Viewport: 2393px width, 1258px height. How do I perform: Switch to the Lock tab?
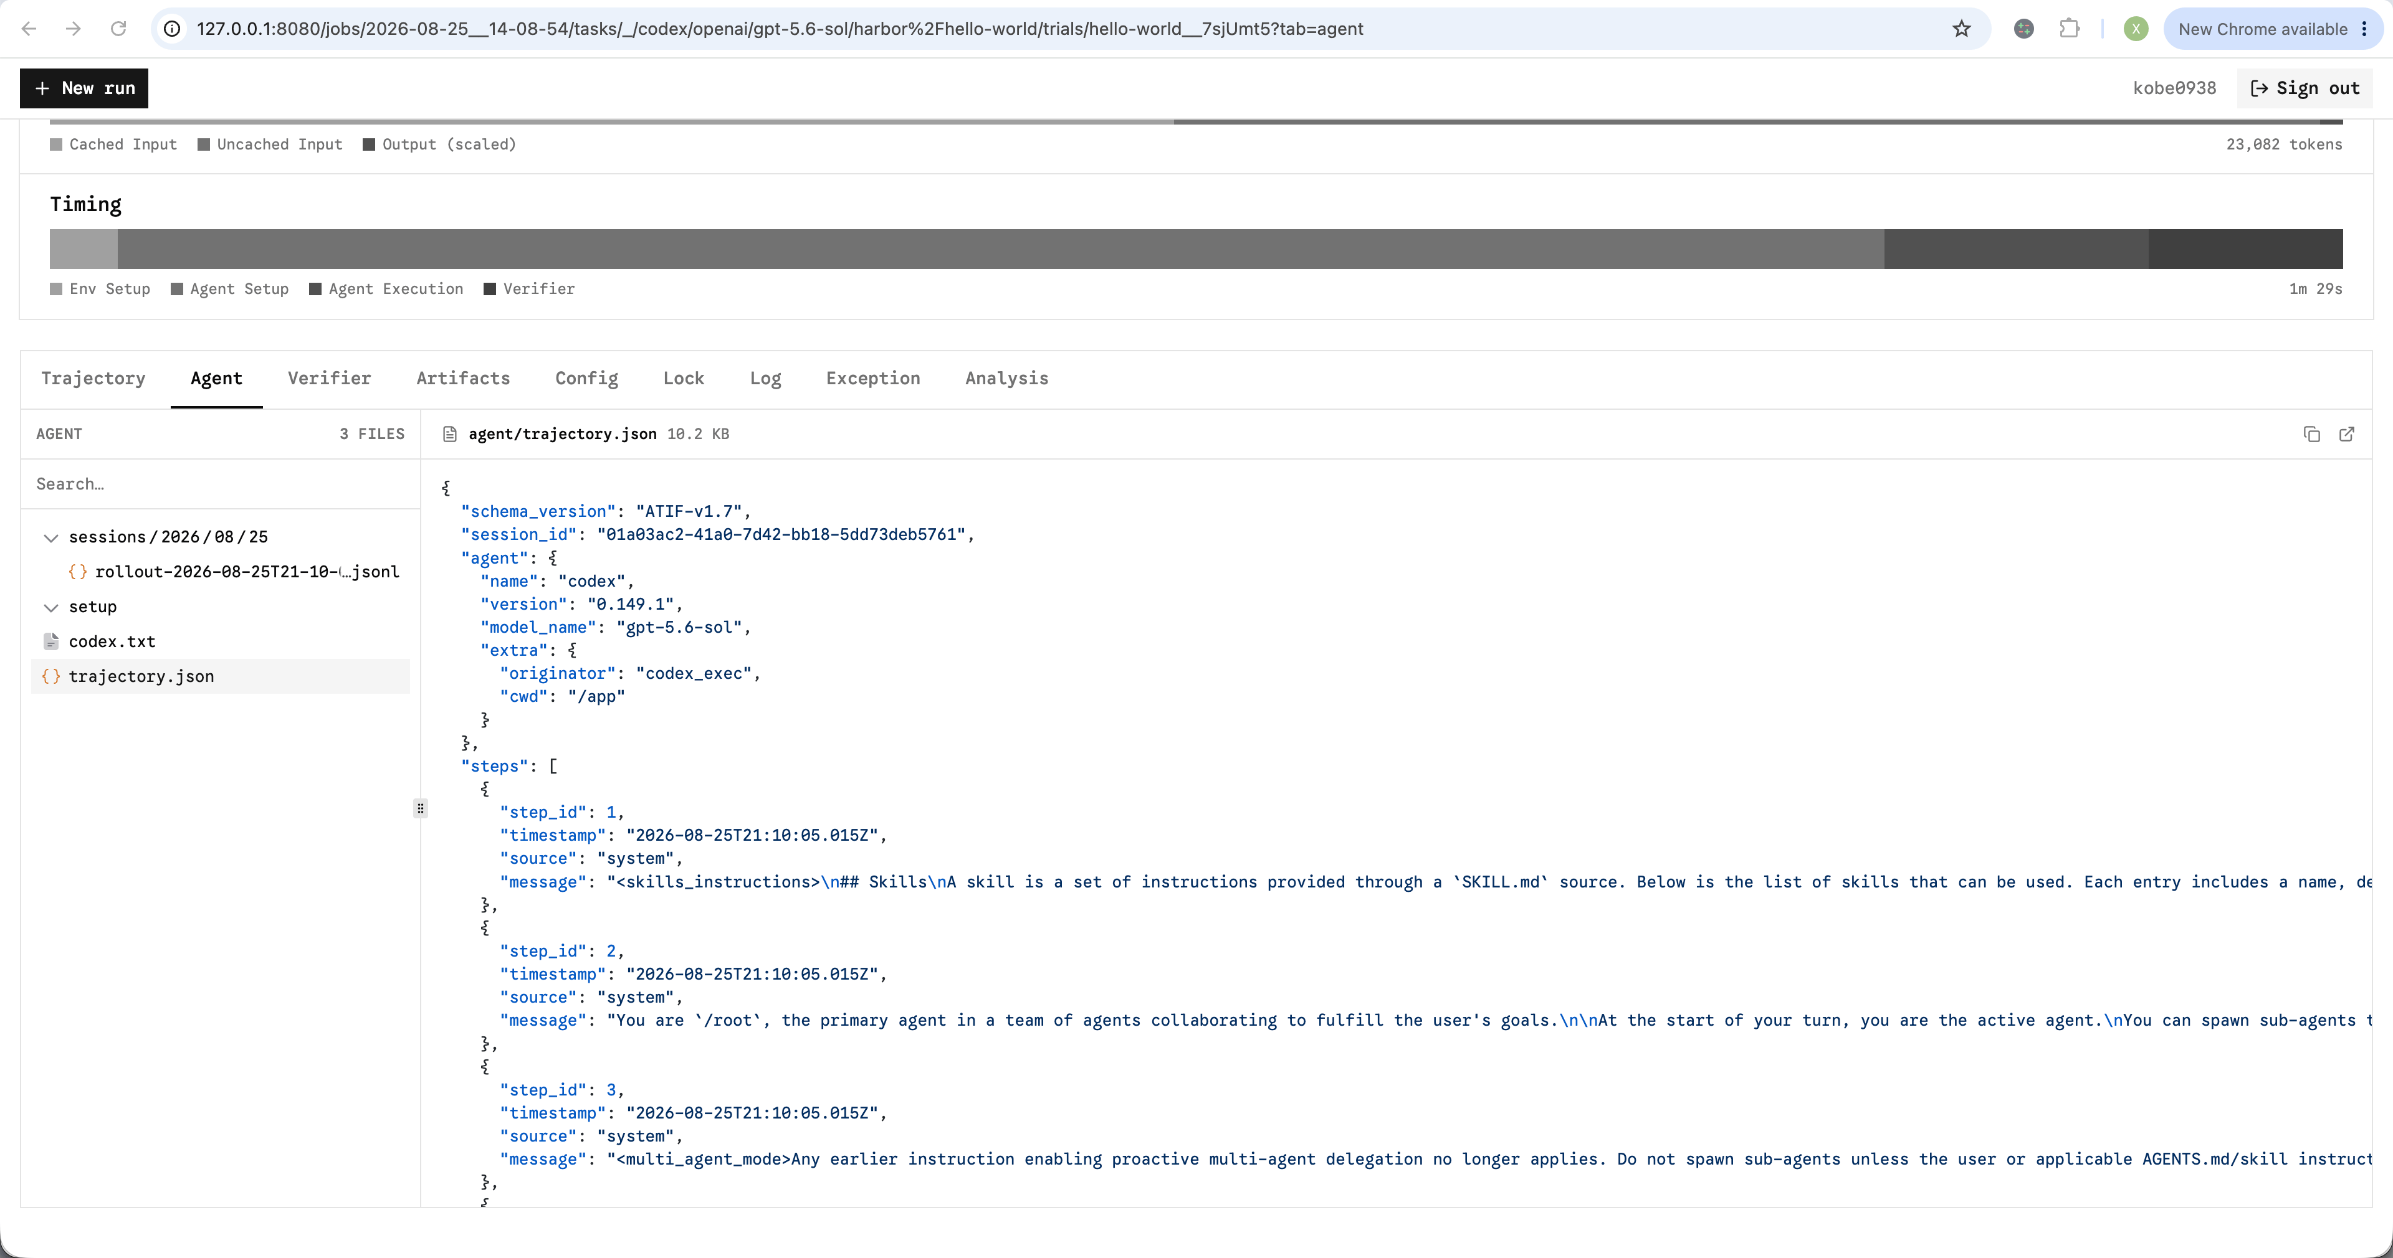tap(684, 379)
